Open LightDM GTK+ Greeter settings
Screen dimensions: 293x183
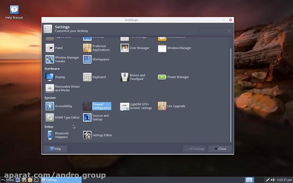pyautogui.click(x=136, y=106)
